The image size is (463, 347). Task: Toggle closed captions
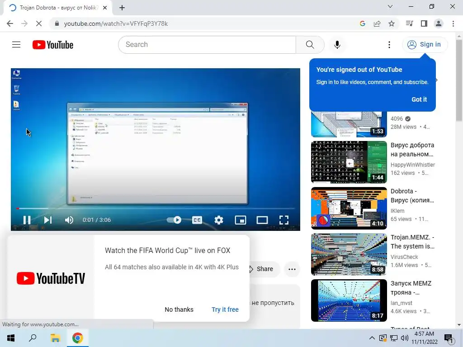point(197,220)
